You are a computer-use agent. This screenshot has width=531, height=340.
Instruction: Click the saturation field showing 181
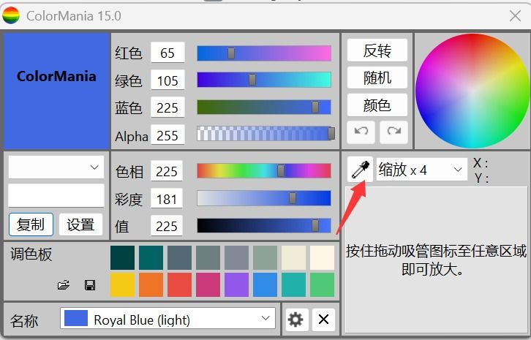coord(167,199)
